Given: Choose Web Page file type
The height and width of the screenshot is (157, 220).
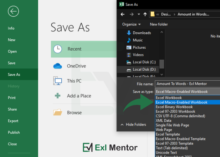Looking at the screenshot, I should (188, 130).
